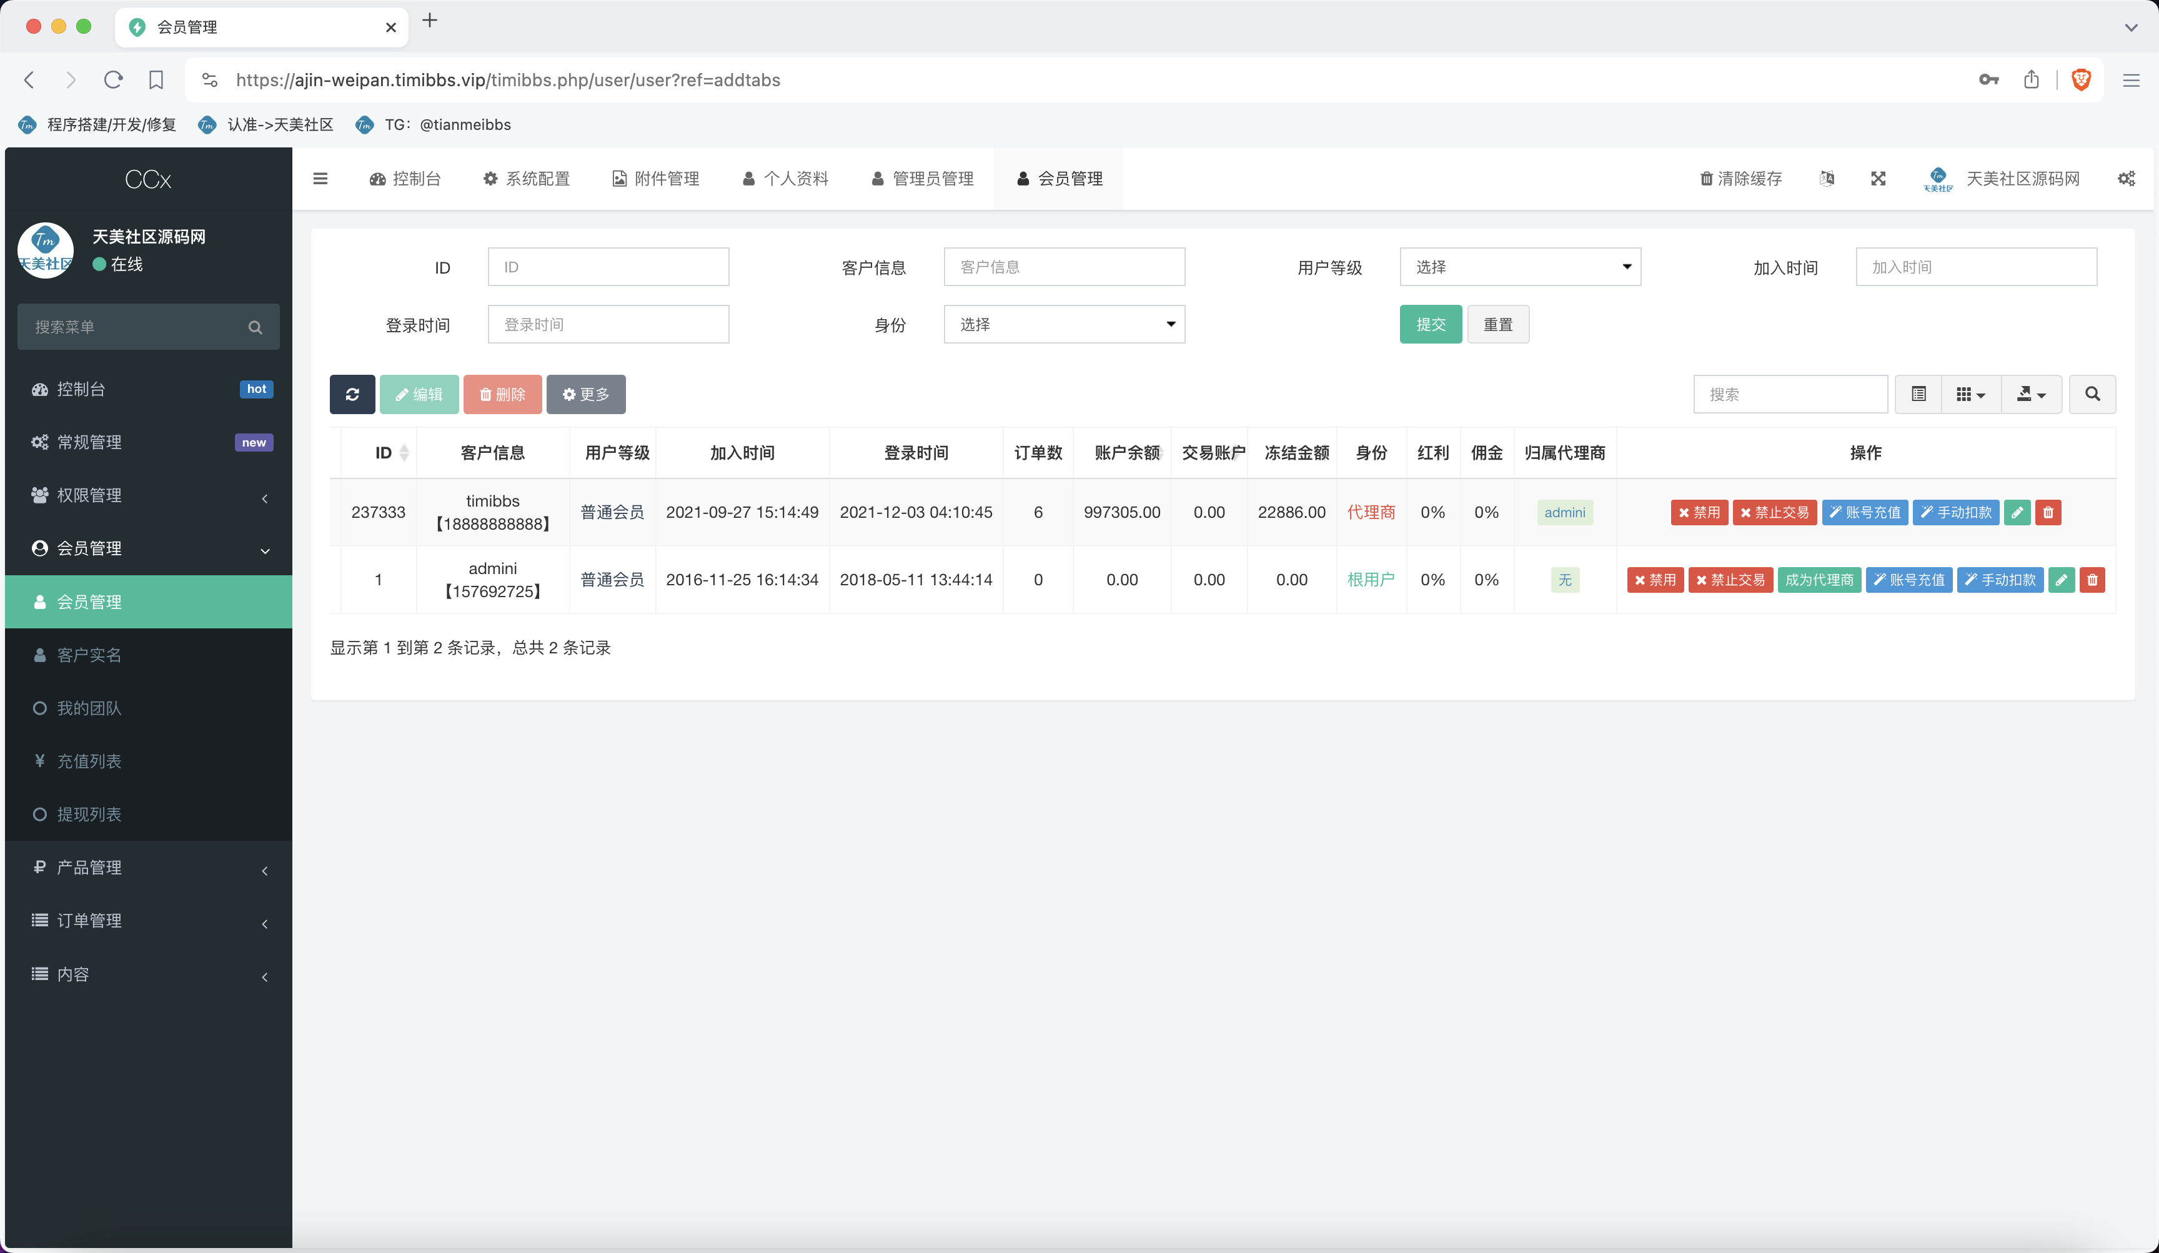Click the toggle table view icon
This screenshot has height=1253, width=2159.
tap(1918, 394)
